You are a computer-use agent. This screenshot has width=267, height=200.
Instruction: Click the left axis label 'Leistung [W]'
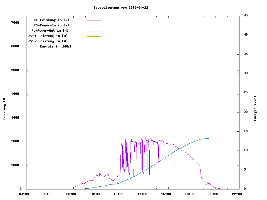point(4,108)
